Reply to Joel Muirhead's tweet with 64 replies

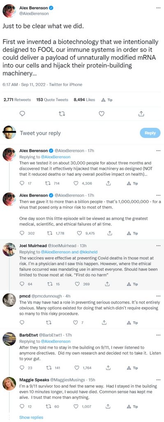[x=23, y=284]
